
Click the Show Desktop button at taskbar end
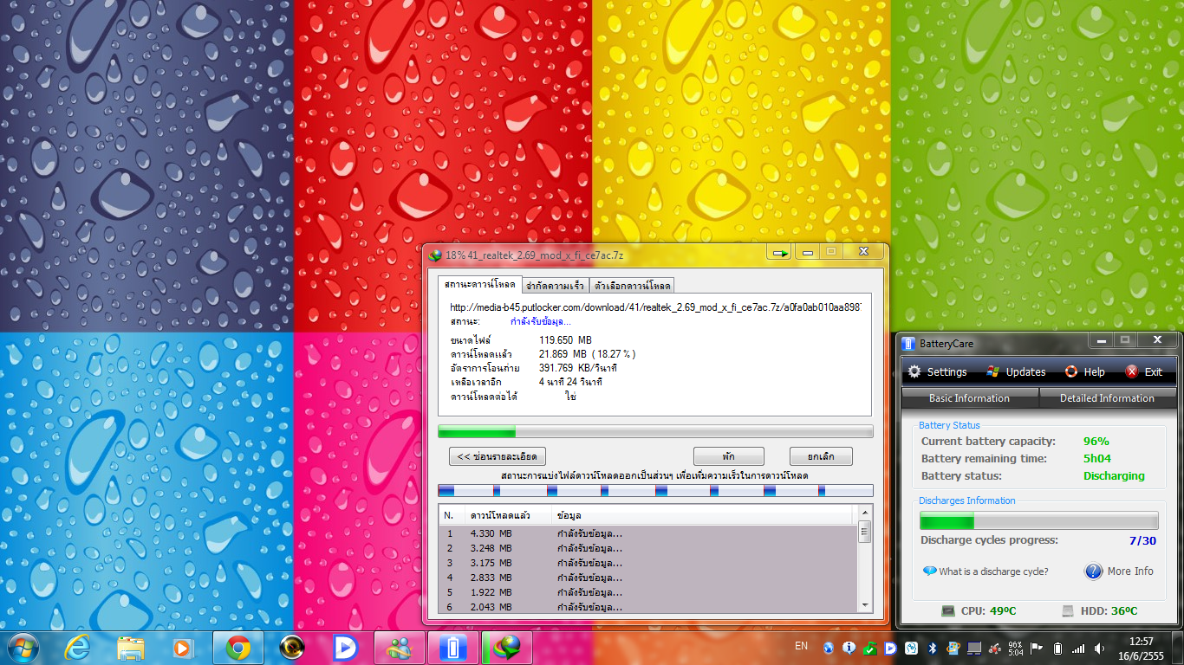click(1178, 648)
